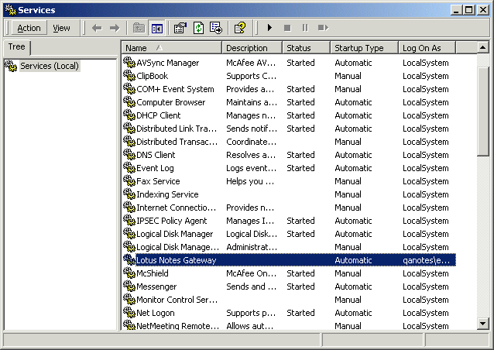494x350 pixels.
Task: Select the Tree tab
Action: 15,47
